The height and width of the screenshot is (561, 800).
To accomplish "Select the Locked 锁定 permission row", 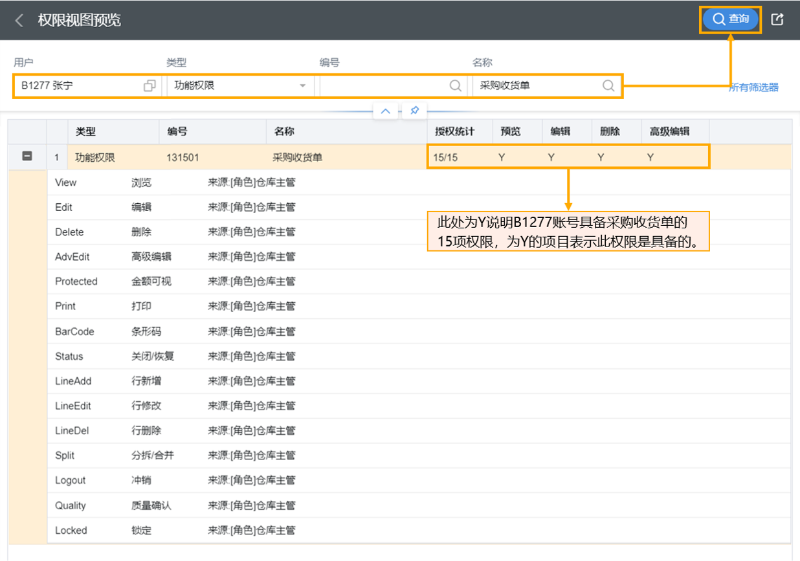I will pyautogui.click(x=418, y=530).
